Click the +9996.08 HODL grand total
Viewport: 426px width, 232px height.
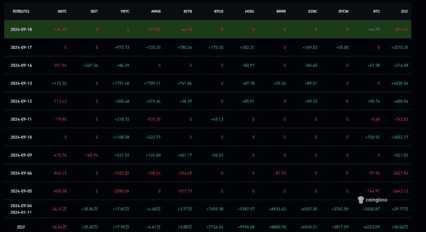pyautogui.click(x=246, y=227)
